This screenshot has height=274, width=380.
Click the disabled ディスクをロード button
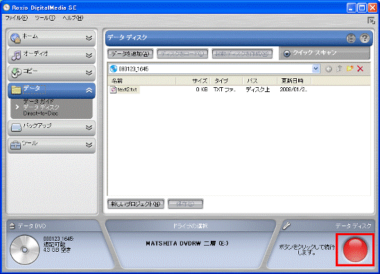click(182, 54)
